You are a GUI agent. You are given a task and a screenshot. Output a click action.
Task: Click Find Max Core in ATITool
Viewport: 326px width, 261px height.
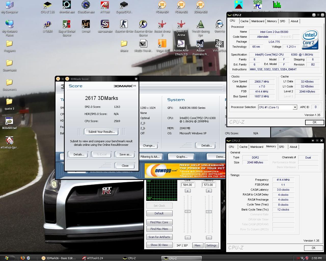point(159,222)
